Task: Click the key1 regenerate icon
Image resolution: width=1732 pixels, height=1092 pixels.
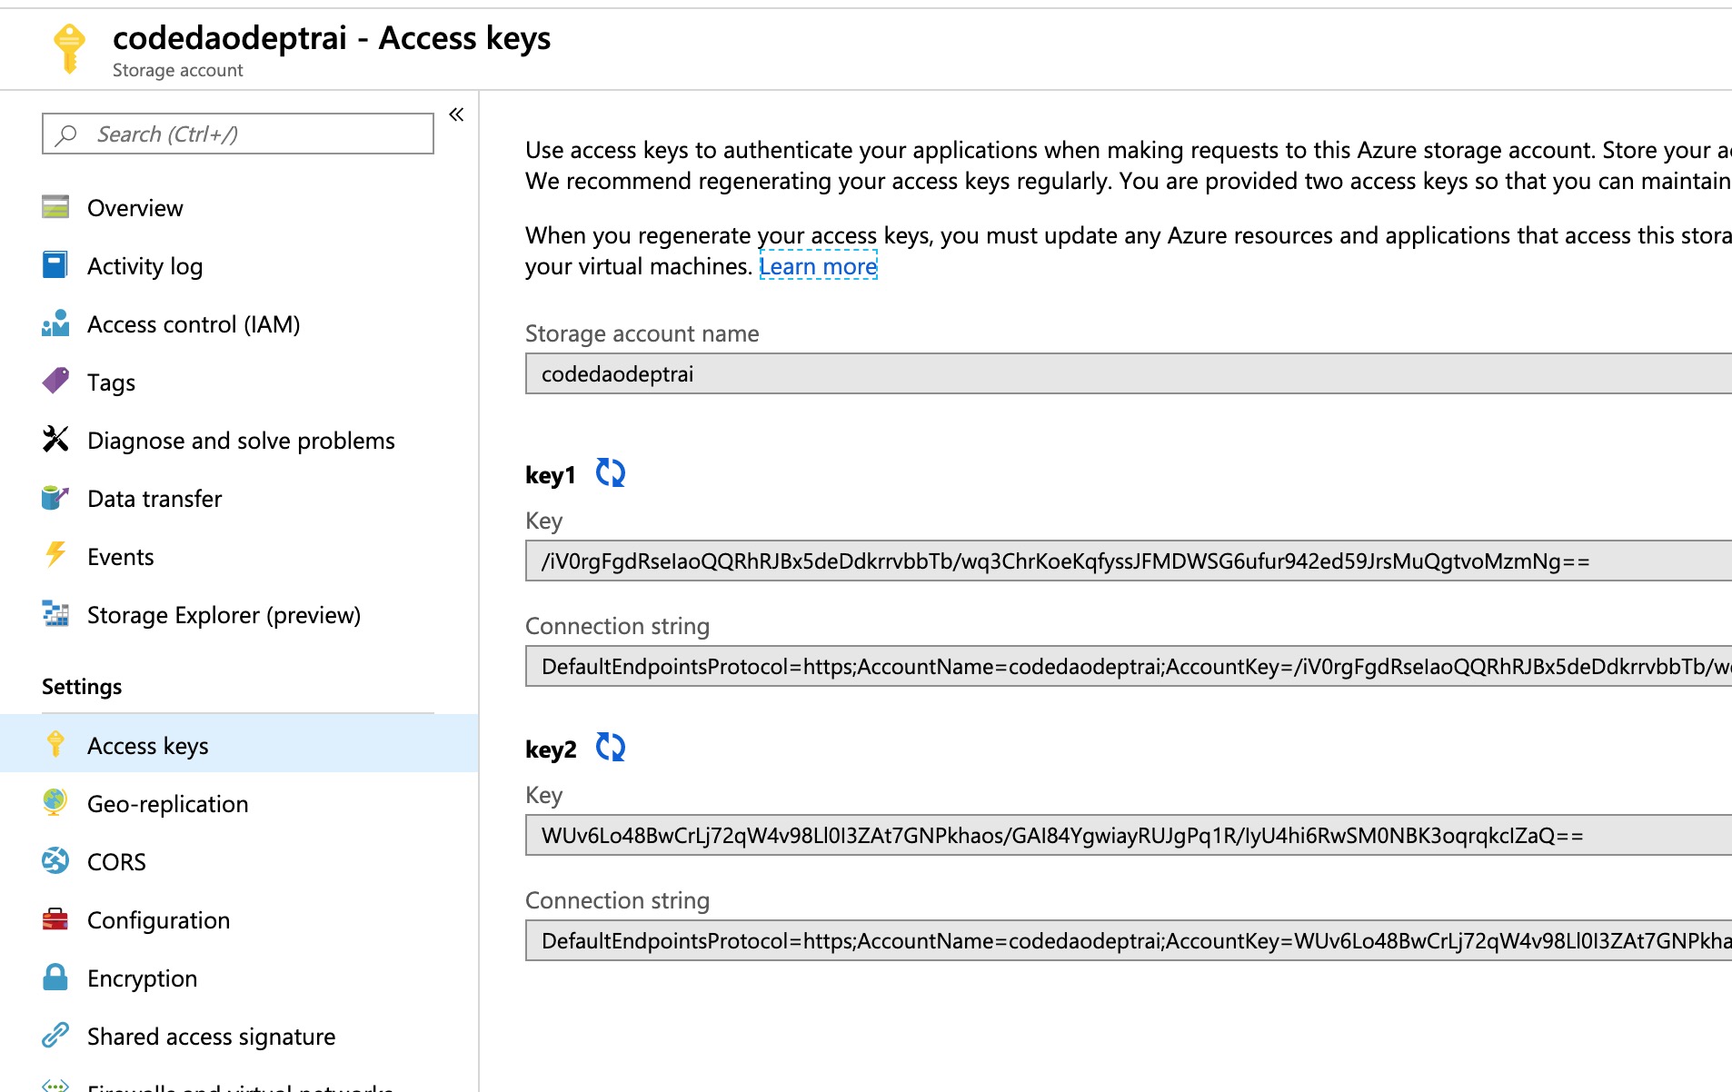Action: click(610, 473)
